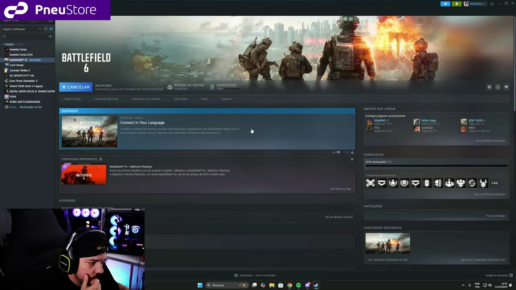
Task: Click the achievements progress bar
Action: coord(436,166)
